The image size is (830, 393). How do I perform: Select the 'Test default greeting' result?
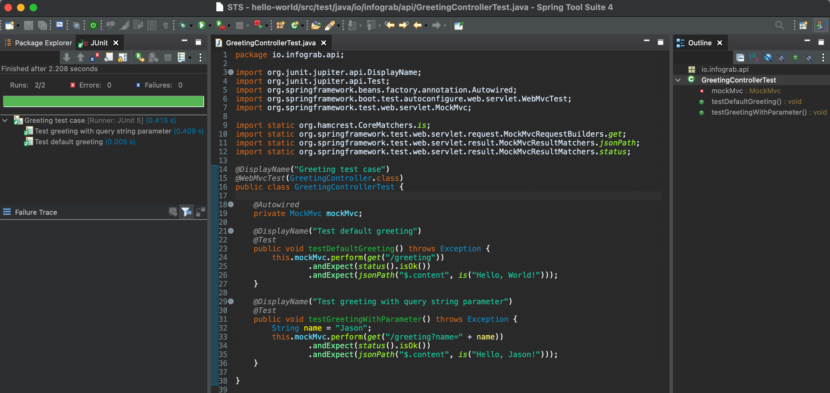[x=80, y=142]
